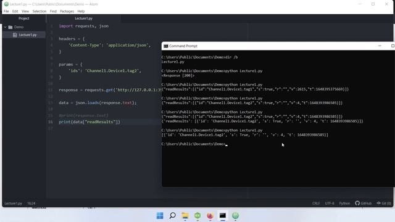Open the Help menu in Atom
Image resolution: width=395 pixels, height=222 pixels.
[x=81, y=11]
